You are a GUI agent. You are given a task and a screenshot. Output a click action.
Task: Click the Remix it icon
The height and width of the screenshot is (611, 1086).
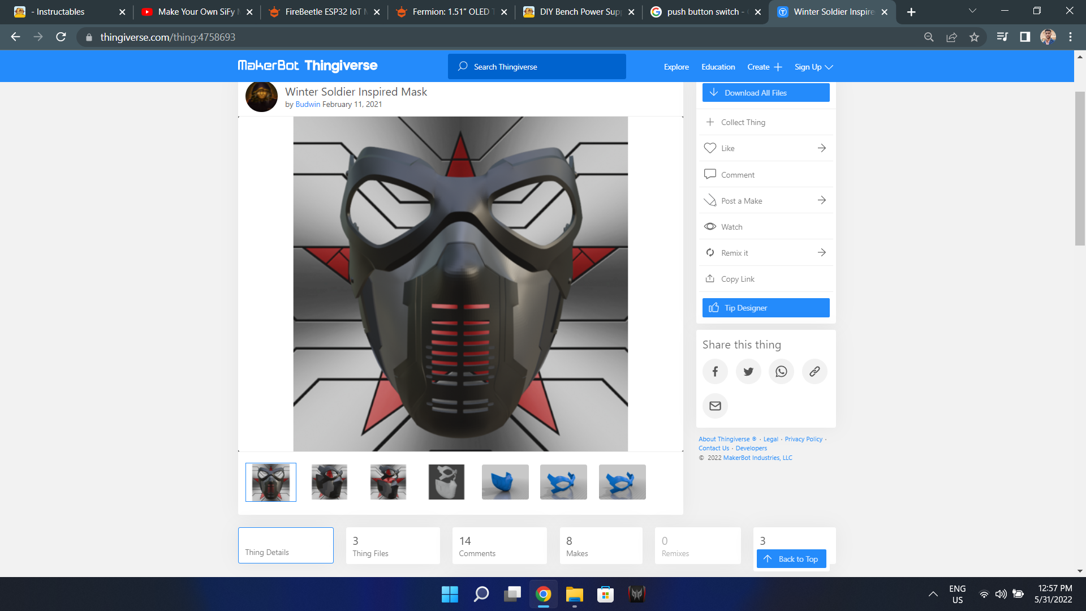coord(710,252)
